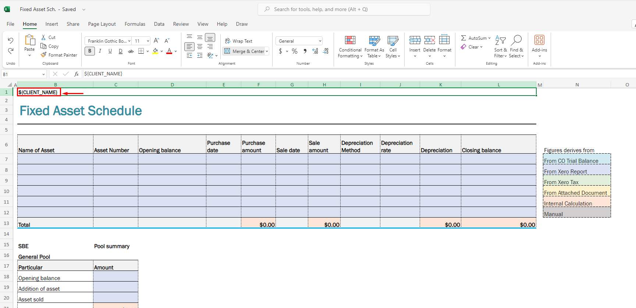Open the General number format dropdown
This screenshot has height=308, width=636.
click(x=320, y=41)
